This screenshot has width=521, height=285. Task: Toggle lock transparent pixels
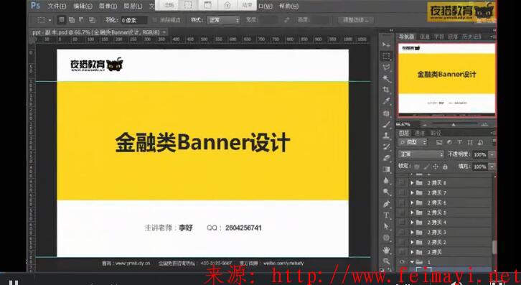pos(417,167)
